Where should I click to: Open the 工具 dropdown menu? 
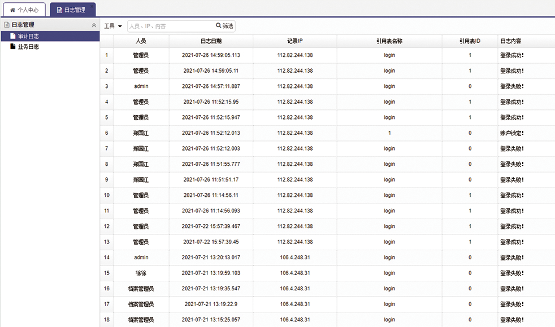point(113,26)
